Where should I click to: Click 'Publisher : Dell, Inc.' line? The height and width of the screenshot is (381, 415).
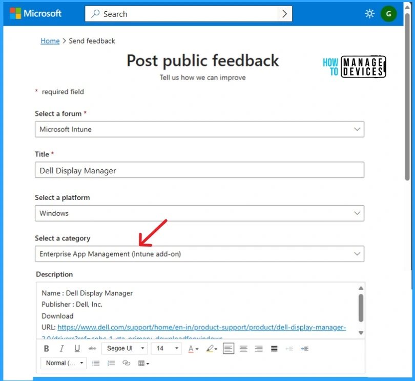pos(72,305)
